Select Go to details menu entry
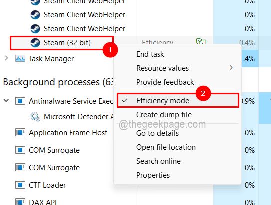 point(157,133)
